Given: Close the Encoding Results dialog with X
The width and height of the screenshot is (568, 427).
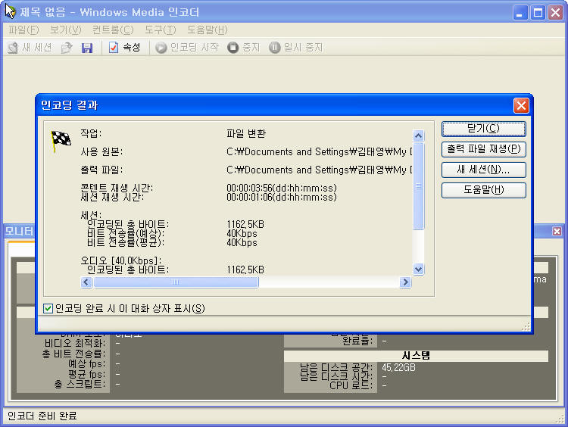Looking at the screenshot, I should click(521, 106).
